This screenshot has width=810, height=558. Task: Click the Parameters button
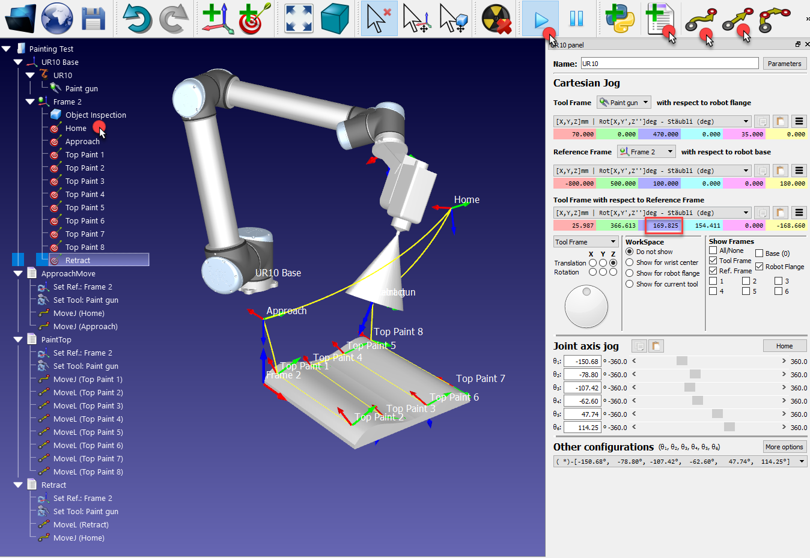pos(785,63)
